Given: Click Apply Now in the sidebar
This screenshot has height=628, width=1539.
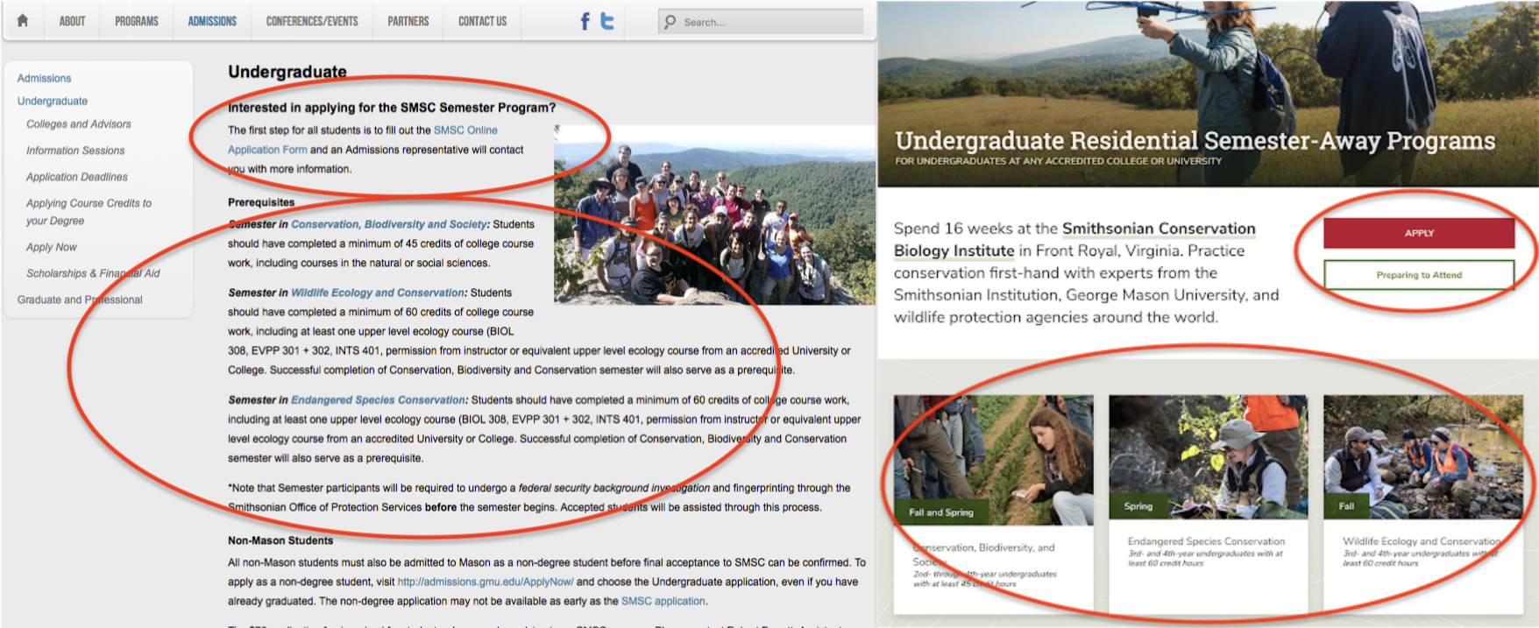Looking at the screenshot, I should pos(52,247).
